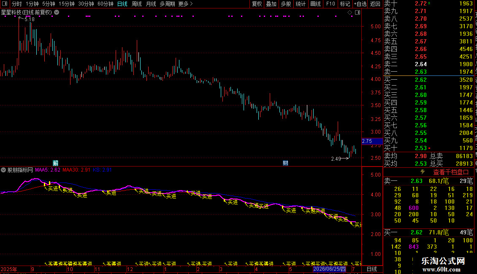Open 多周期 multi-period view
Viewport: 477px width, 274px height.
click(x=167, y=4)
